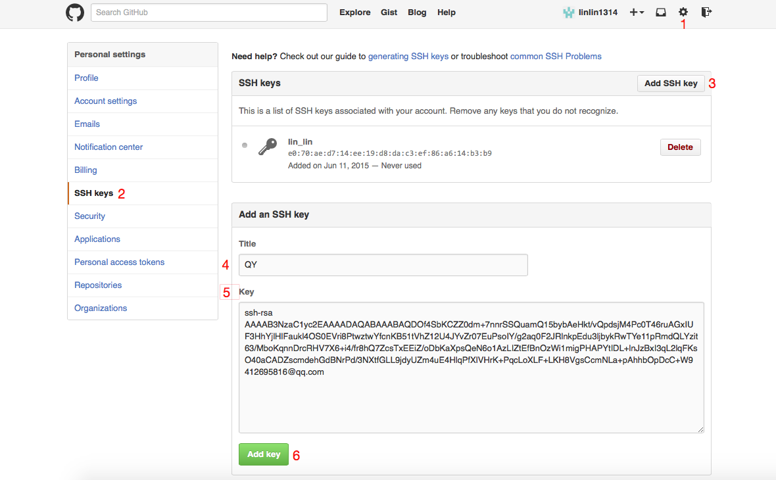Open the Explore menu item

355,12
